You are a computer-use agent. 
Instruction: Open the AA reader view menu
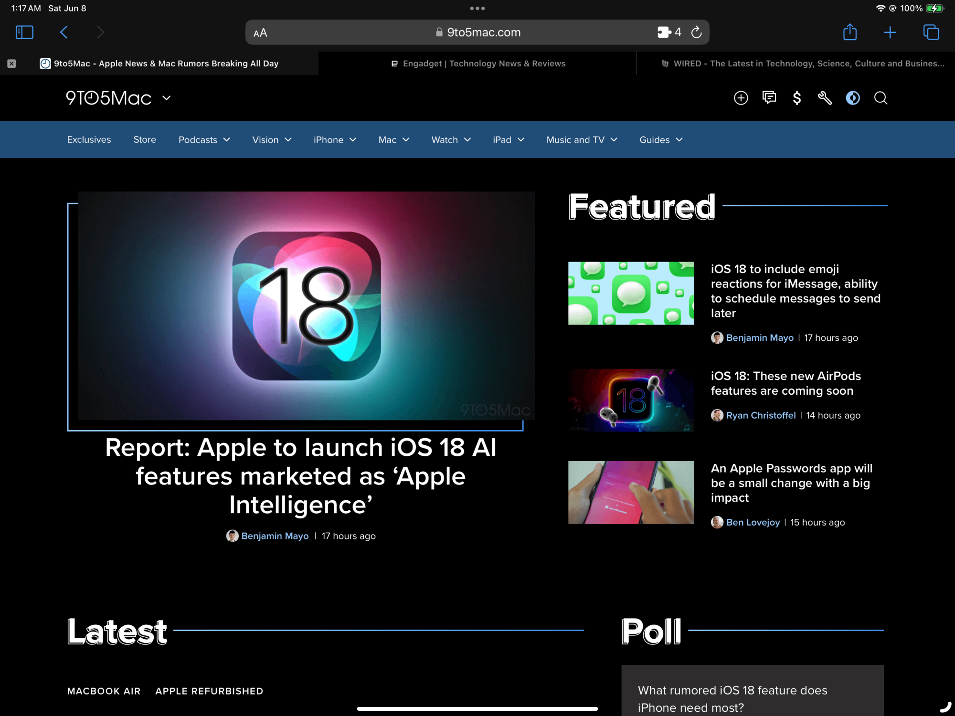[x=260, y=33]
